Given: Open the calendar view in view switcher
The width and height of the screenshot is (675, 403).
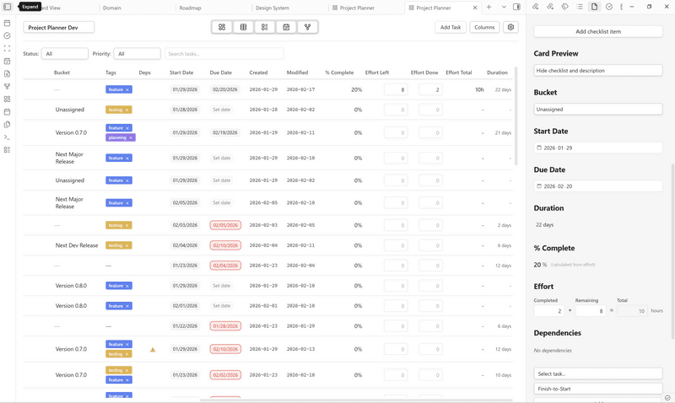Looking at the screenshot, I should point(286,27).
